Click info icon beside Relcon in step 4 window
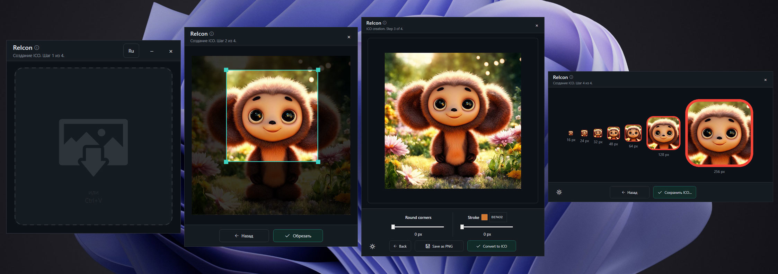Viewport: 778px width, 274px height. click(571, 77)
